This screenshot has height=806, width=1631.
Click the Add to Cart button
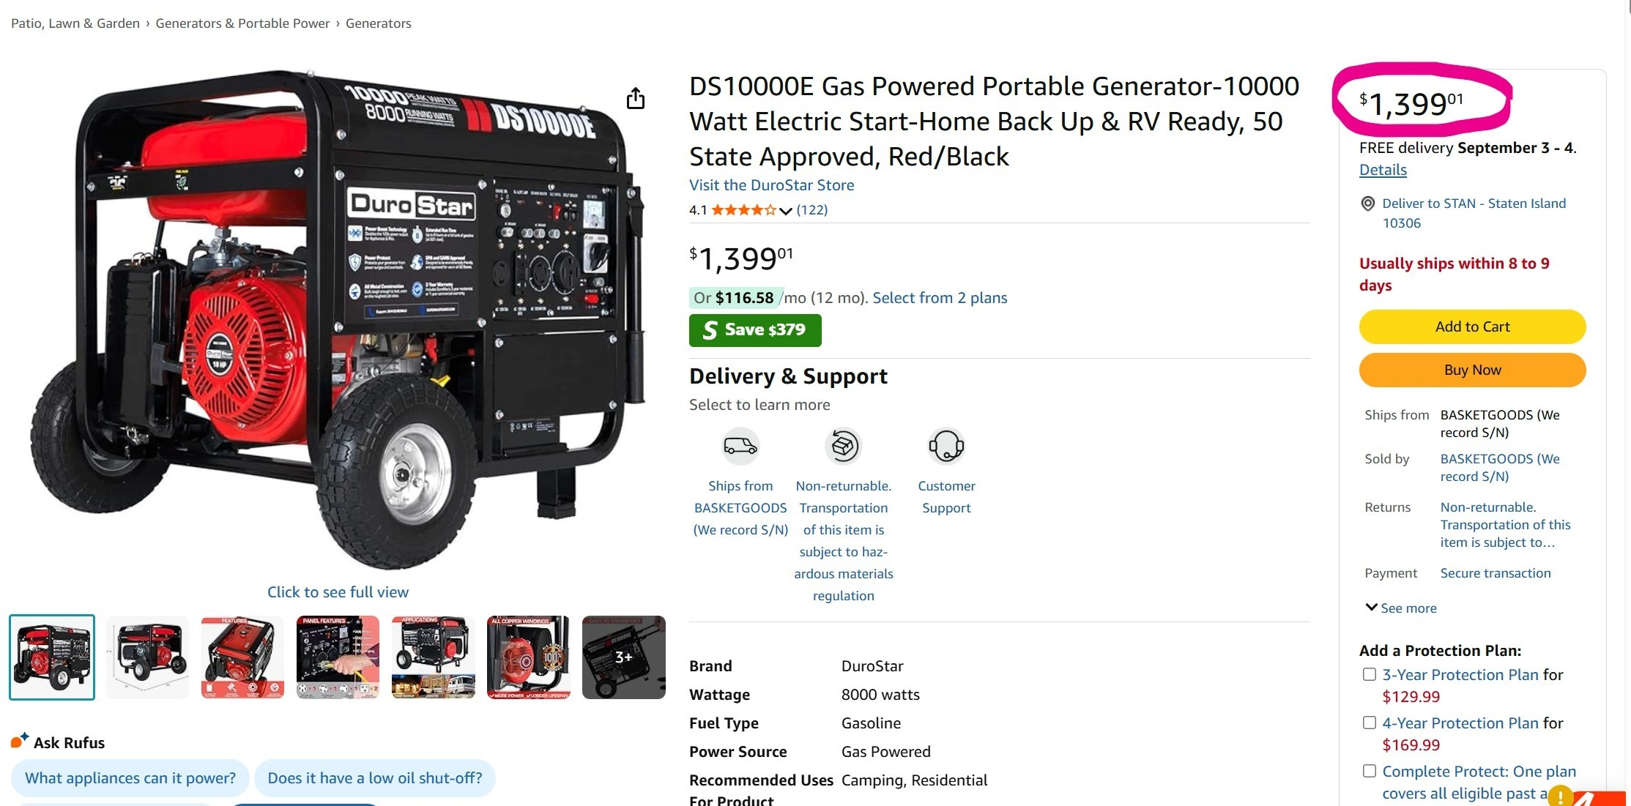1472,326
